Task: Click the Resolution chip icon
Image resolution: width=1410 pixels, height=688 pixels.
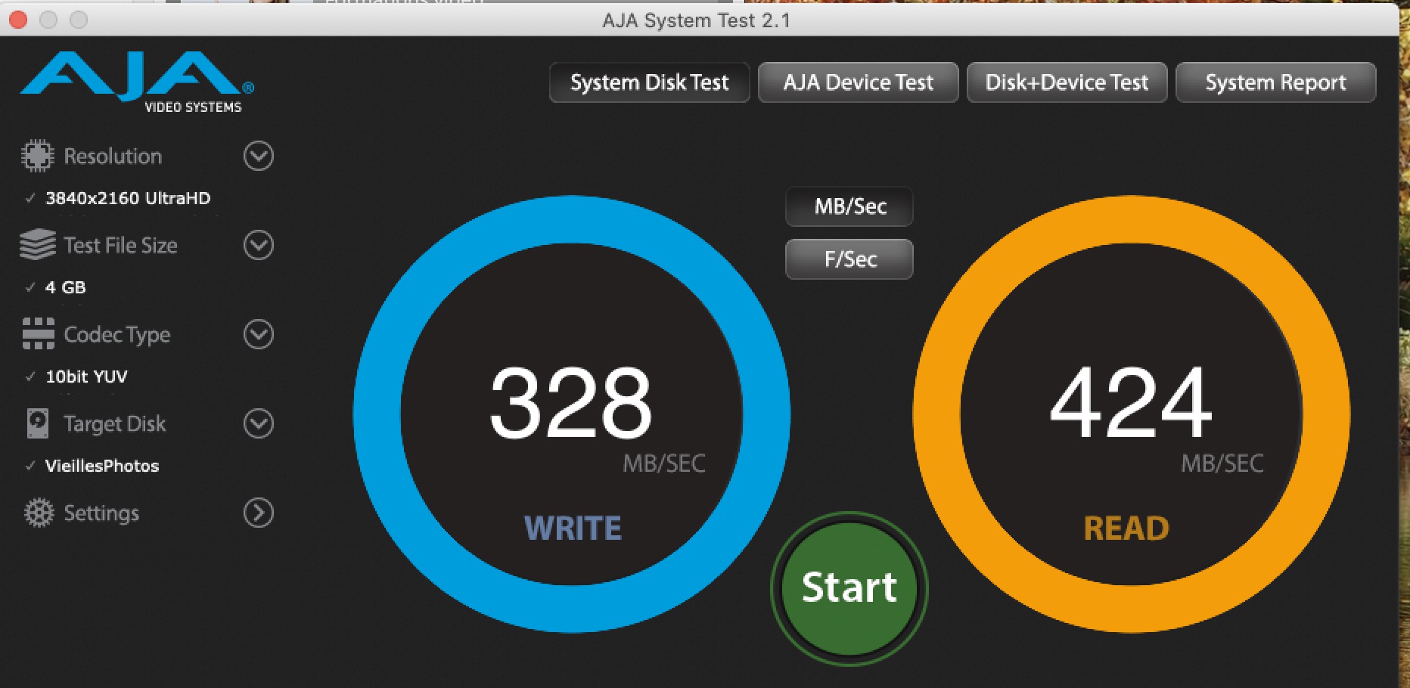Action: (38, 156)
